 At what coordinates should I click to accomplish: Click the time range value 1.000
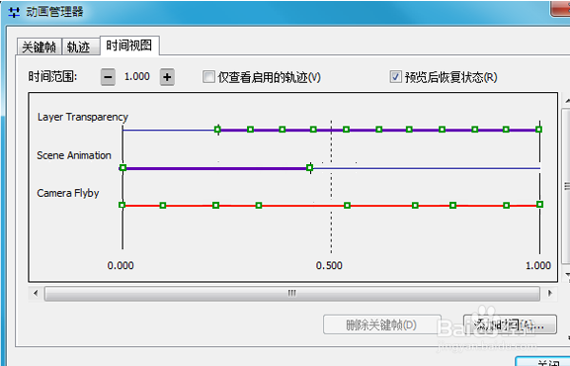tap(137, 76)
